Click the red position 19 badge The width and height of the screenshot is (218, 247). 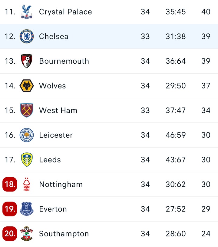(10, 209)
